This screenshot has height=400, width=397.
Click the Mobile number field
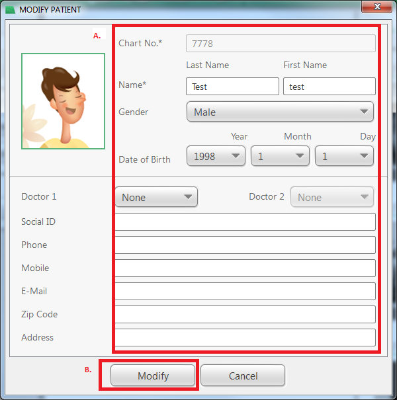(245, 268)
